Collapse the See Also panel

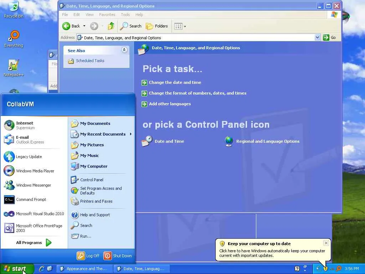tap(124, 50)
